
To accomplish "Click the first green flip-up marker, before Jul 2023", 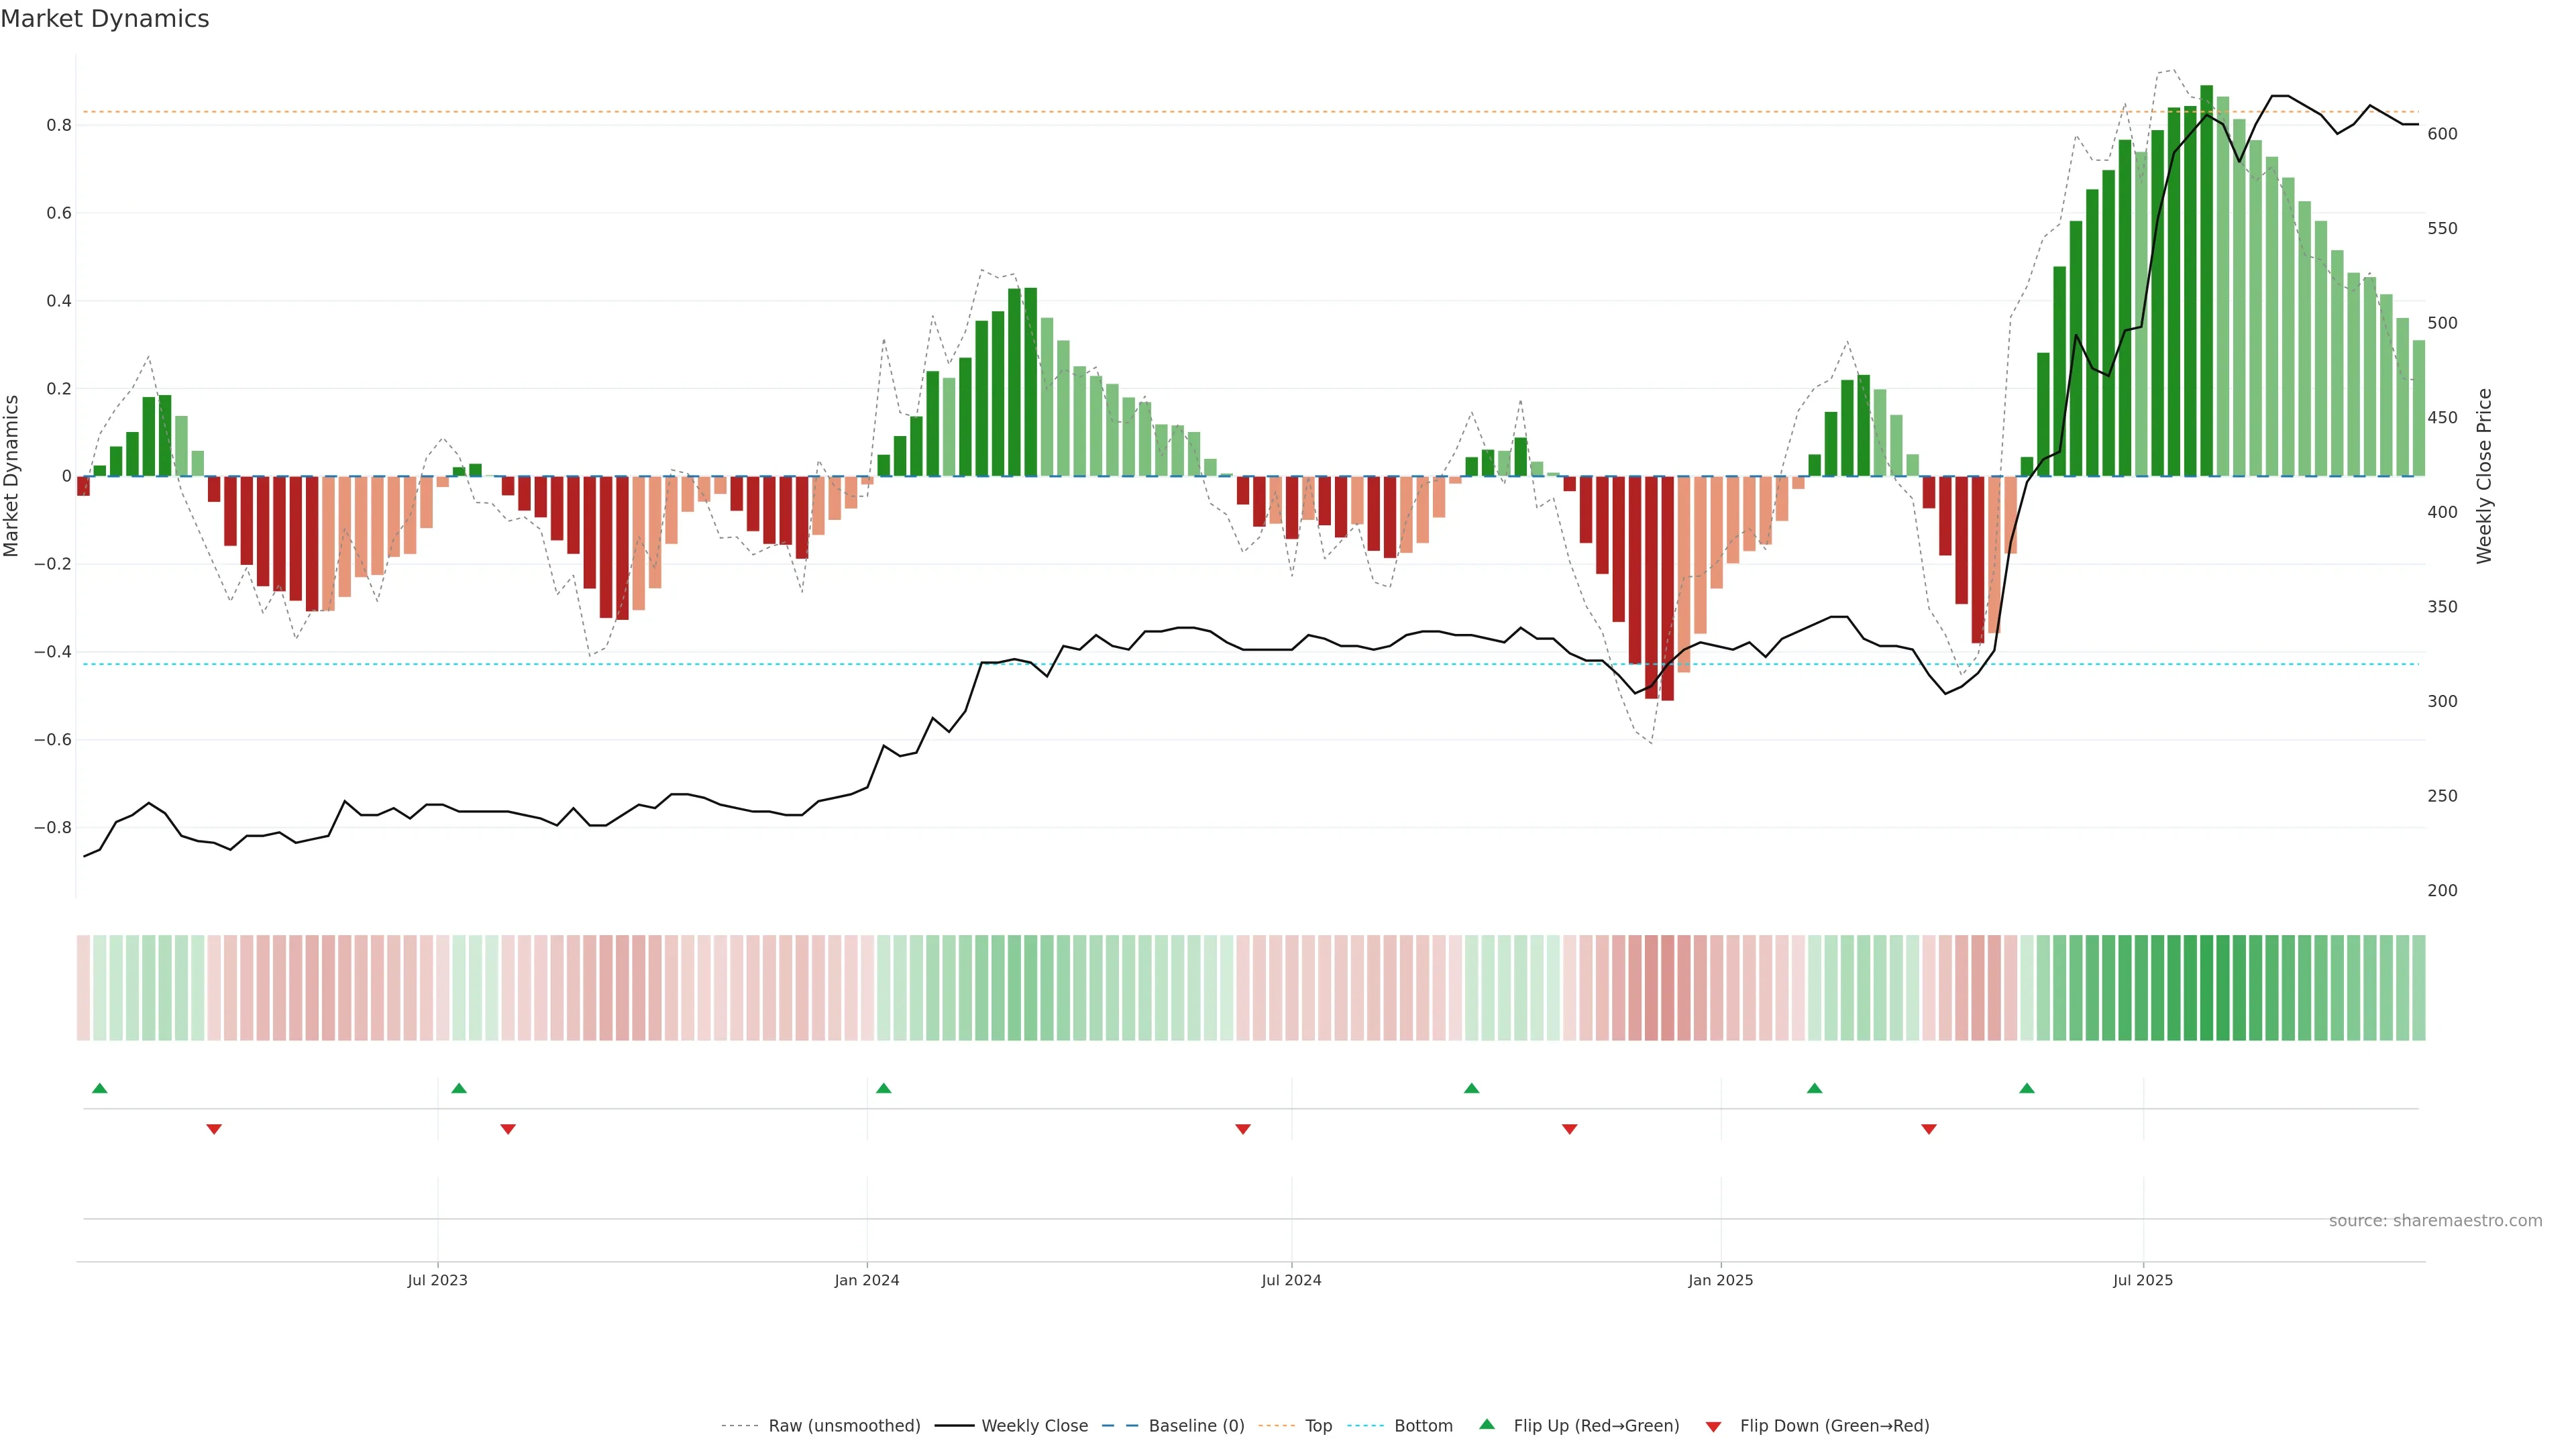I will pyautogui.click(x=99, y=1088).
